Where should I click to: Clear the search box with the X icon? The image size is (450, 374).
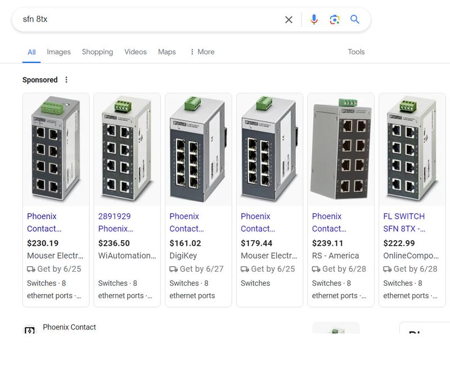pos(289,20)
